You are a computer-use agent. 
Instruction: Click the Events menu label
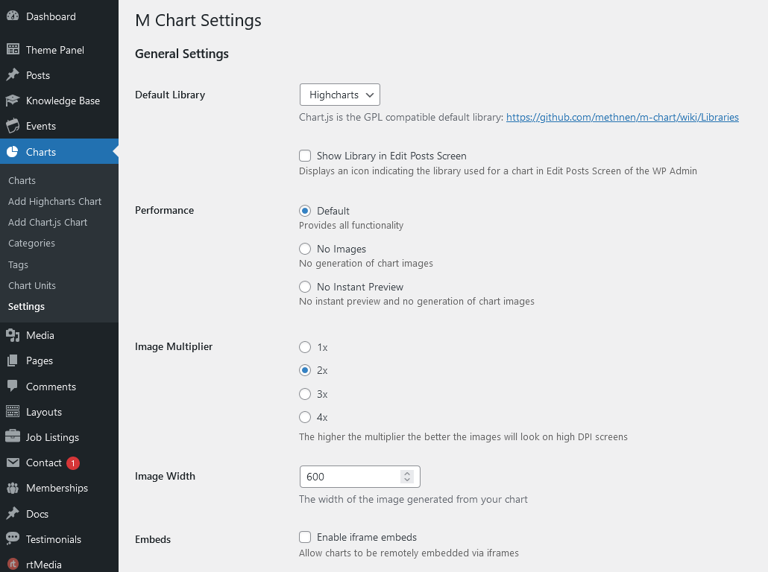41,126
